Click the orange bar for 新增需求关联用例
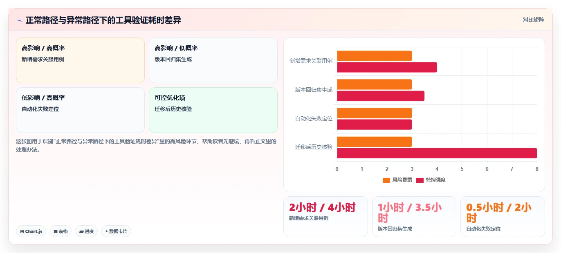Image resolution: width=561 pixels, height=253 pixels. pyautogui.click(x=374, y=55)
